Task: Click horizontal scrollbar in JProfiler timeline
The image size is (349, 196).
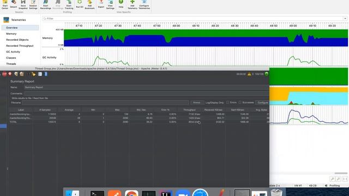Action: click(341, 173)
